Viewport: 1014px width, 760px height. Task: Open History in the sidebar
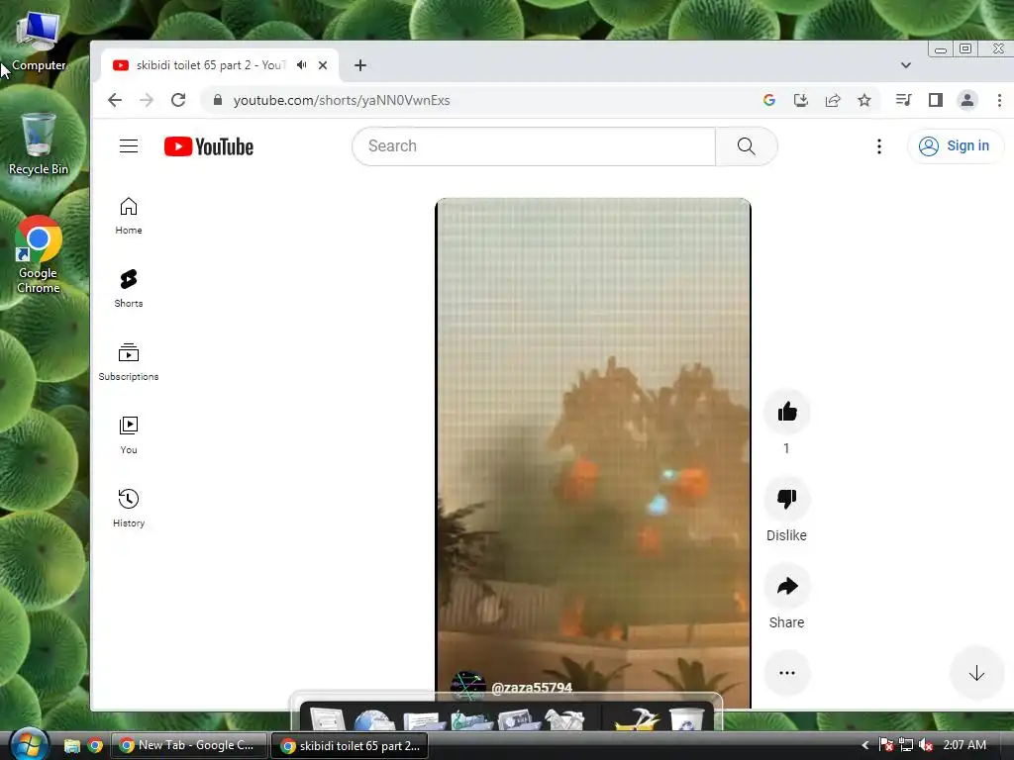click(129, 509)
